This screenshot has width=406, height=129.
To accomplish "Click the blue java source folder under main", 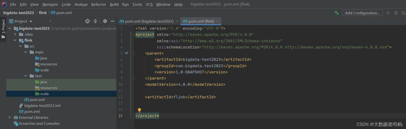I will click(37, 58).
